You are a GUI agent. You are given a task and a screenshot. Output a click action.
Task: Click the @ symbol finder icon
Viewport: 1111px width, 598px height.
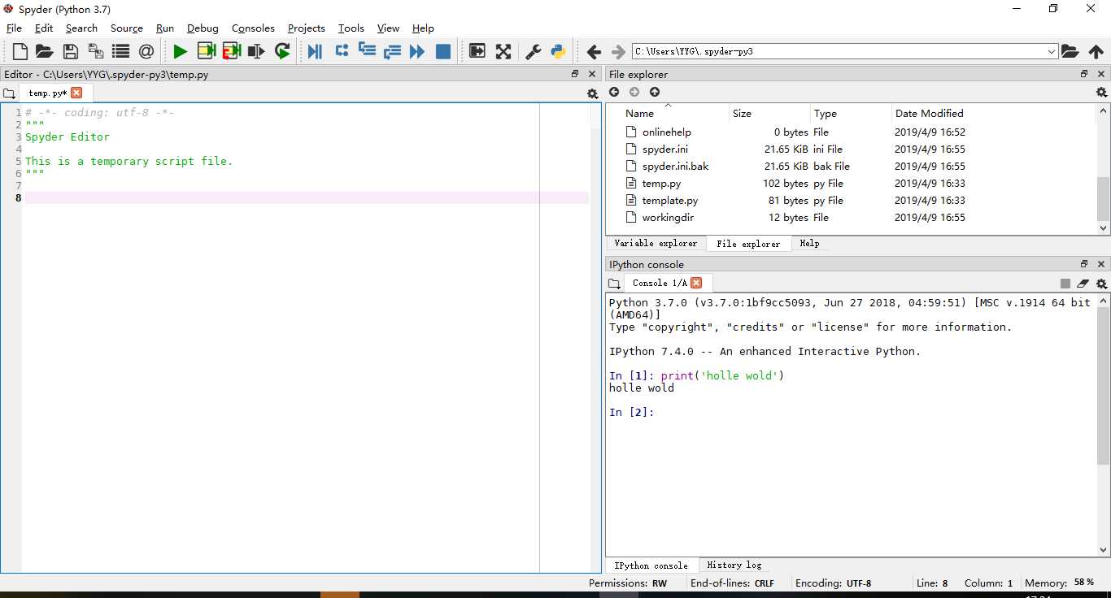pyautogui.click(x=146, y=51)
